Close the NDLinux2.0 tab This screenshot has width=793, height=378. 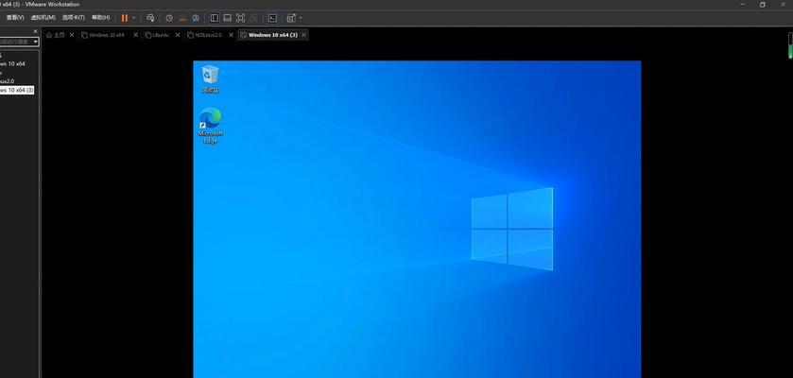pos(232,35)
